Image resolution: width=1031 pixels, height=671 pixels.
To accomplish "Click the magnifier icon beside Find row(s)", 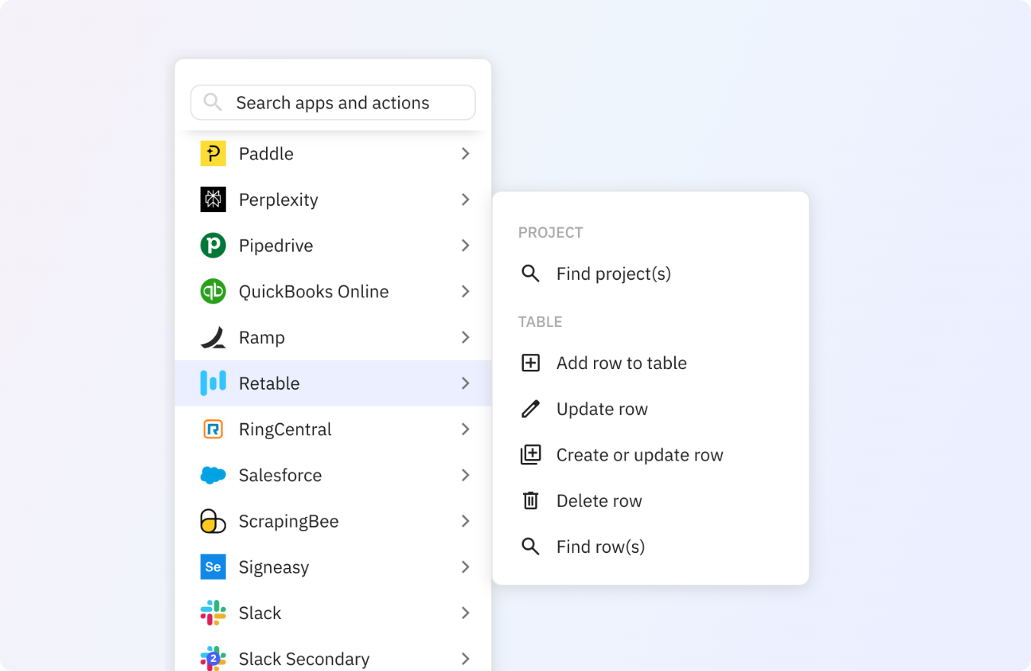I will (530, 546).
